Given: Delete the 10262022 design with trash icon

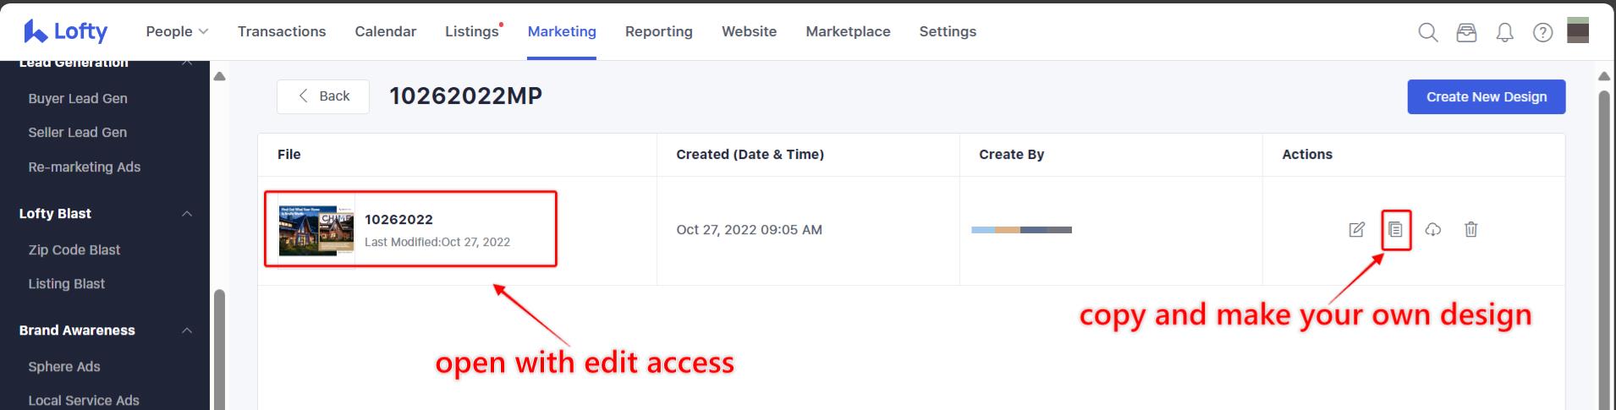Looking at the screenshot, I should point(1471,229).
